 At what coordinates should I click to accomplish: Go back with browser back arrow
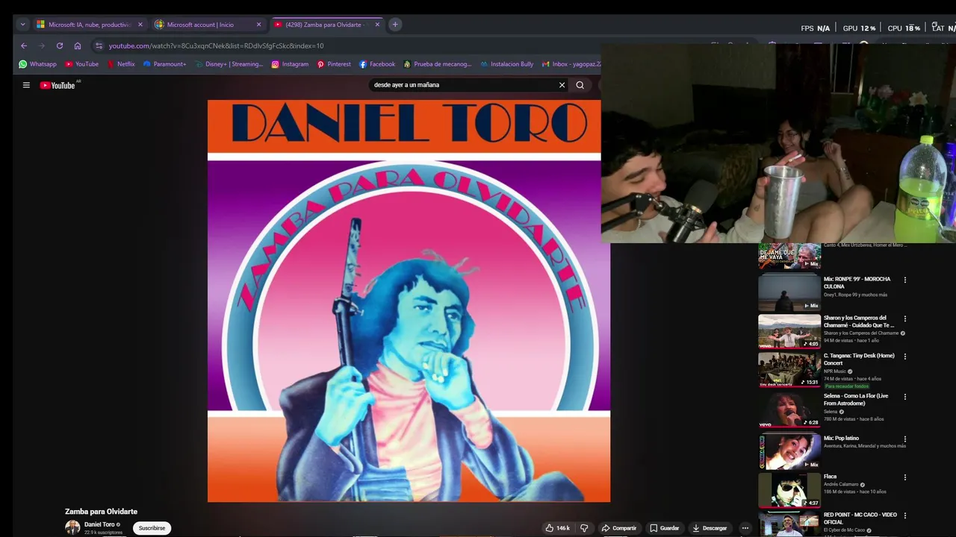24,45
